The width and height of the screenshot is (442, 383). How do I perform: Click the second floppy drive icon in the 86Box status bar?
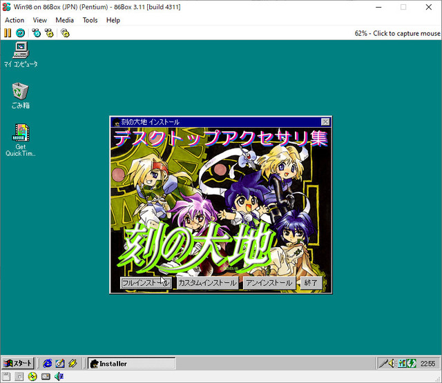[x=19, y=377]
